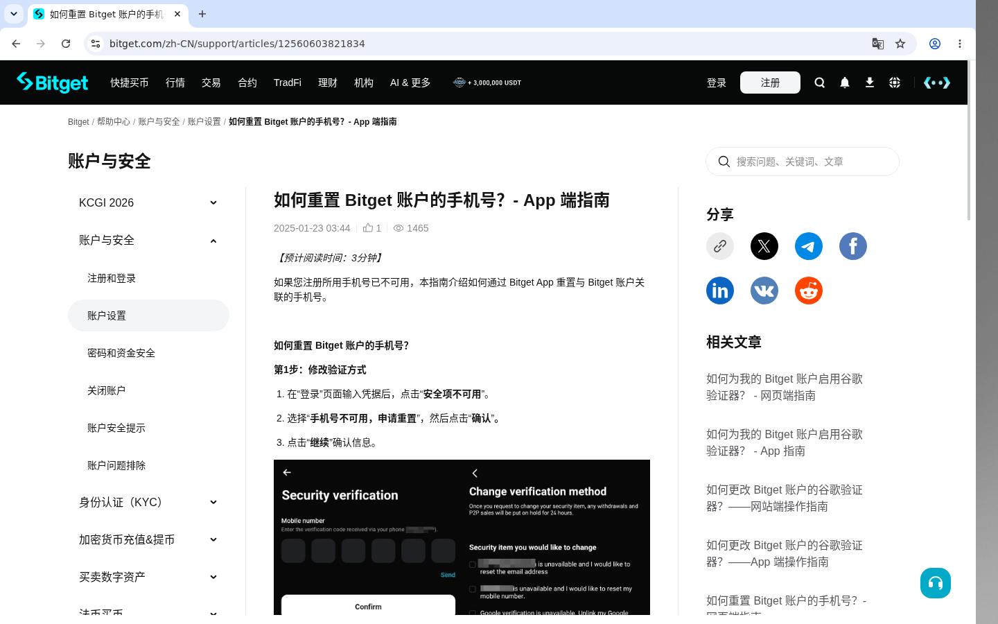Click the thumbs-up like icon
Screen dimensions: 998x624
[368, 227]
